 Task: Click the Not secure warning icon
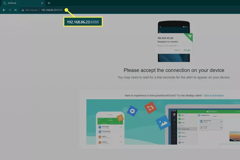[x=23, y=10]
